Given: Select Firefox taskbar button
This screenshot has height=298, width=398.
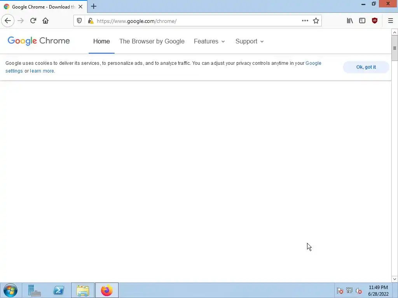Looking at the screenshot, I should point(107,290).
